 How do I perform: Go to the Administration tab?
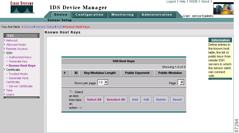(157, 14)
